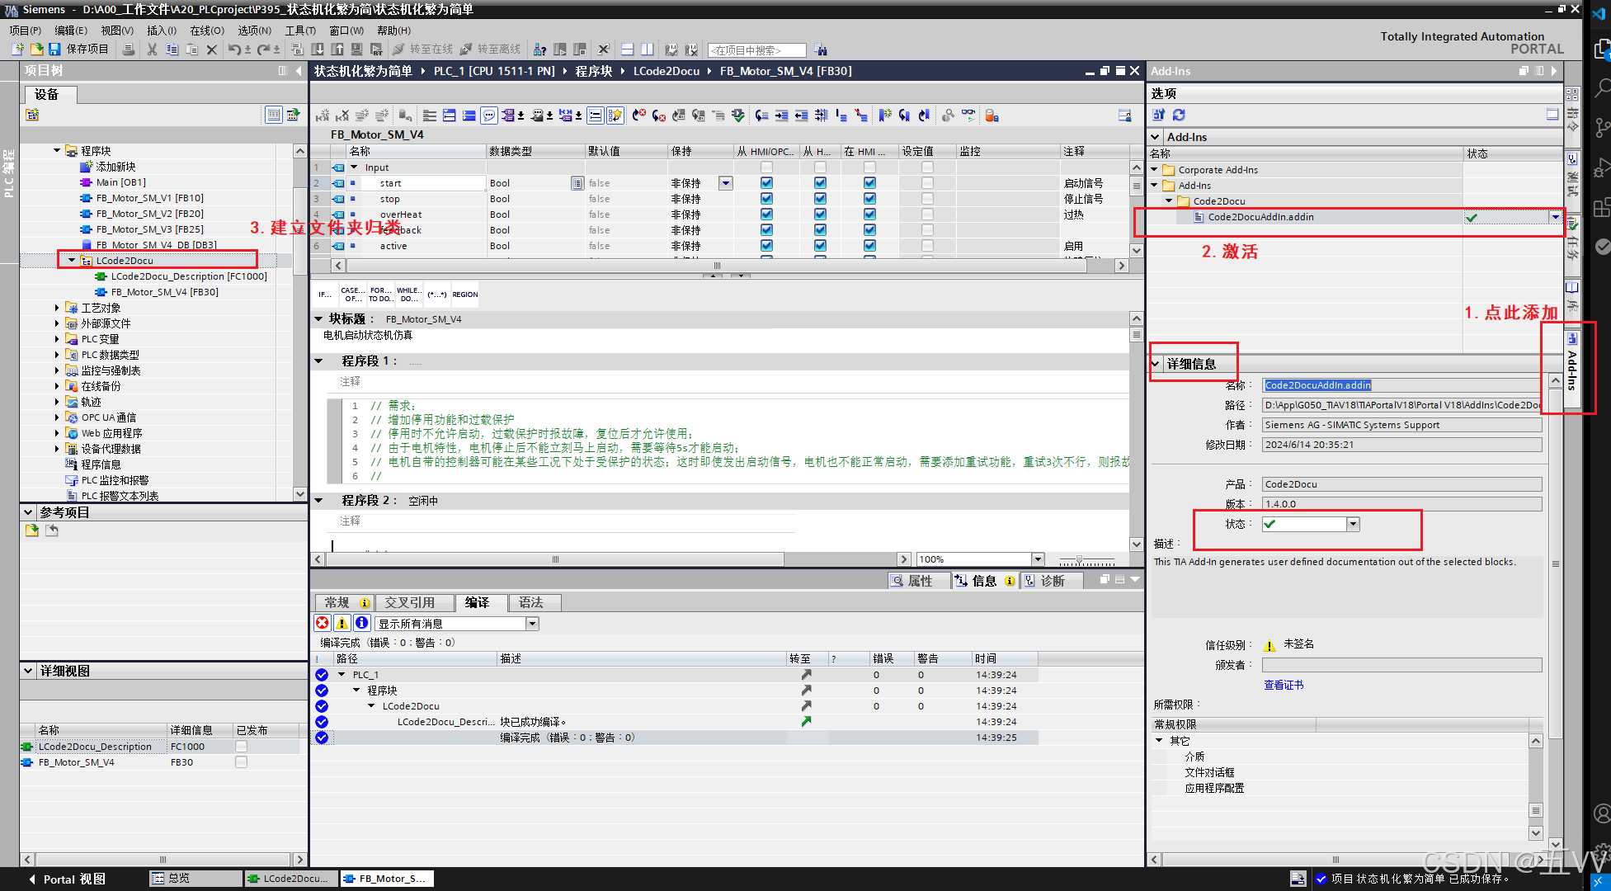Enable the setpoint checkbox for overHeat
This screenshot has height=891, width=1611.
coord(927,214)
